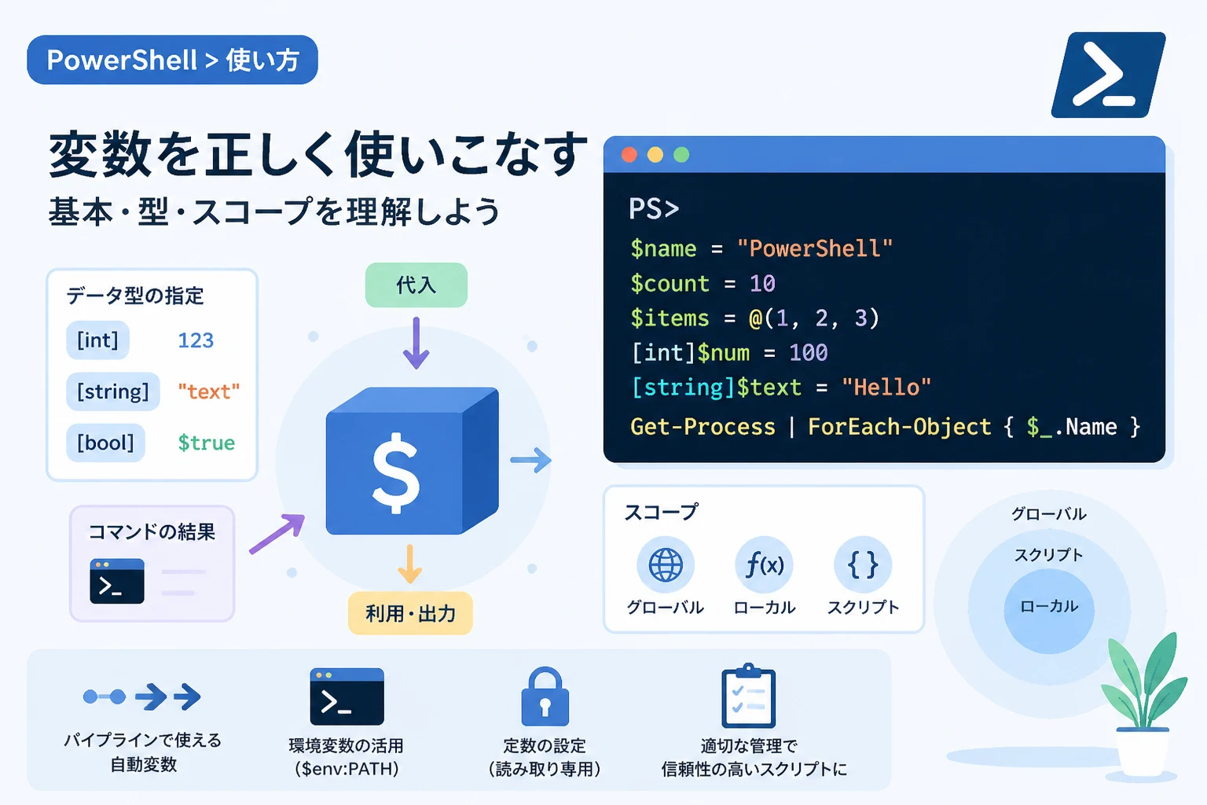Click the padlock icon above 定数の設定
Viewport: 1207px width, 805px height.
tap(545, 697)
